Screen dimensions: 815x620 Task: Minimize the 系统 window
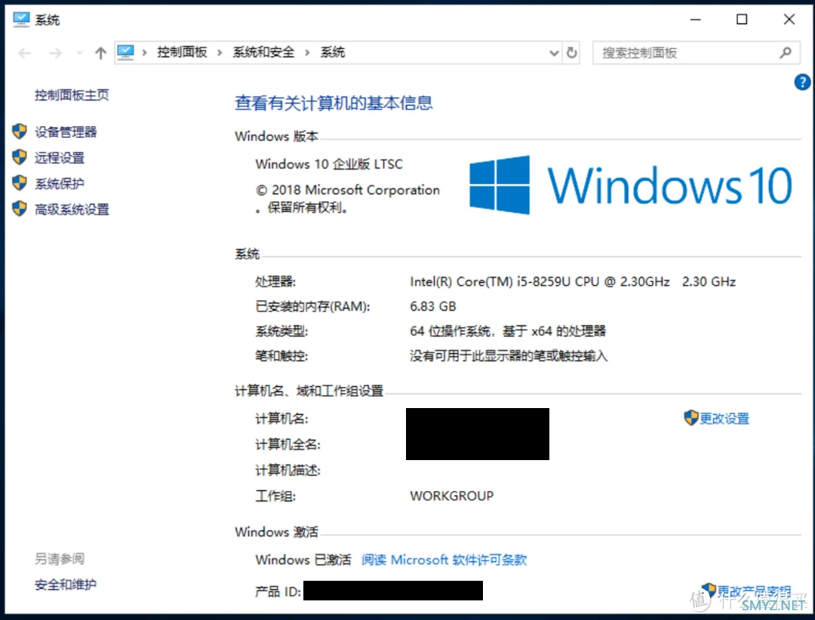[x=696, y=20]
